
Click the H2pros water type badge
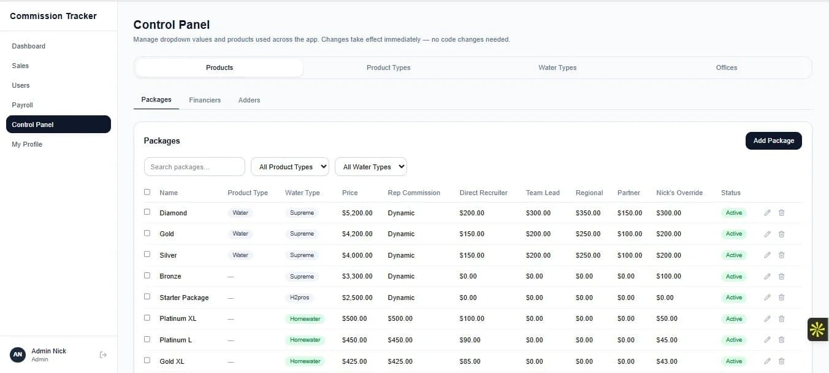[300, 298]
